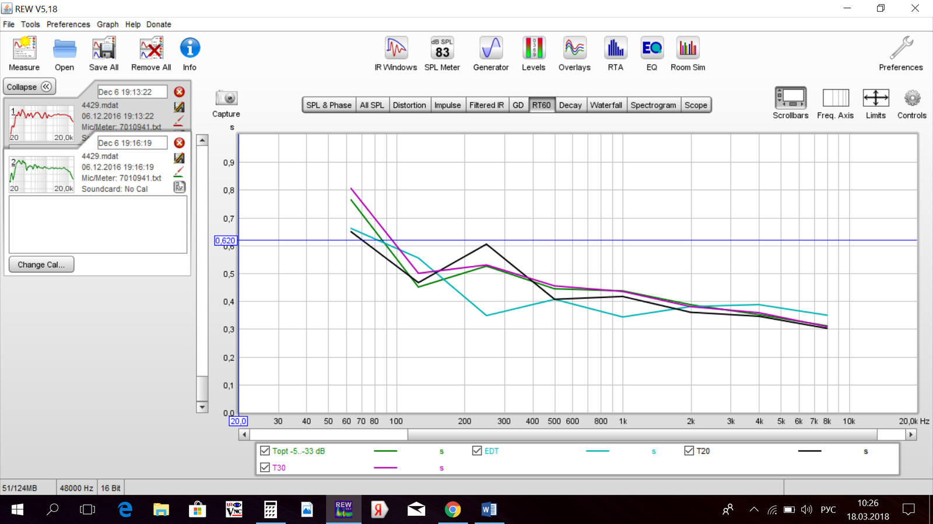Switch to GD tab
Image resolution: width=933 pixels, height=524 pixels.
tap(518, 105)
